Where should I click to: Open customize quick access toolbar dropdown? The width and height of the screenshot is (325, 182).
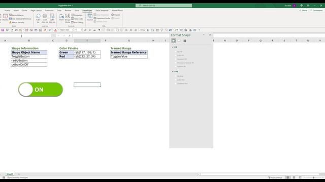(x=200, y=30)
